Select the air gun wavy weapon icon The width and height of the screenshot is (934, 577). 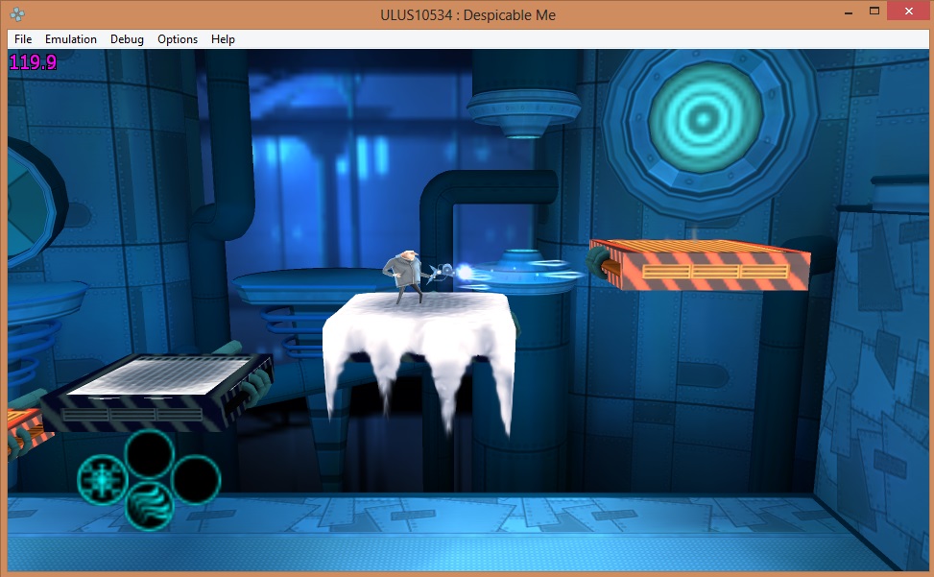point(149,503)
